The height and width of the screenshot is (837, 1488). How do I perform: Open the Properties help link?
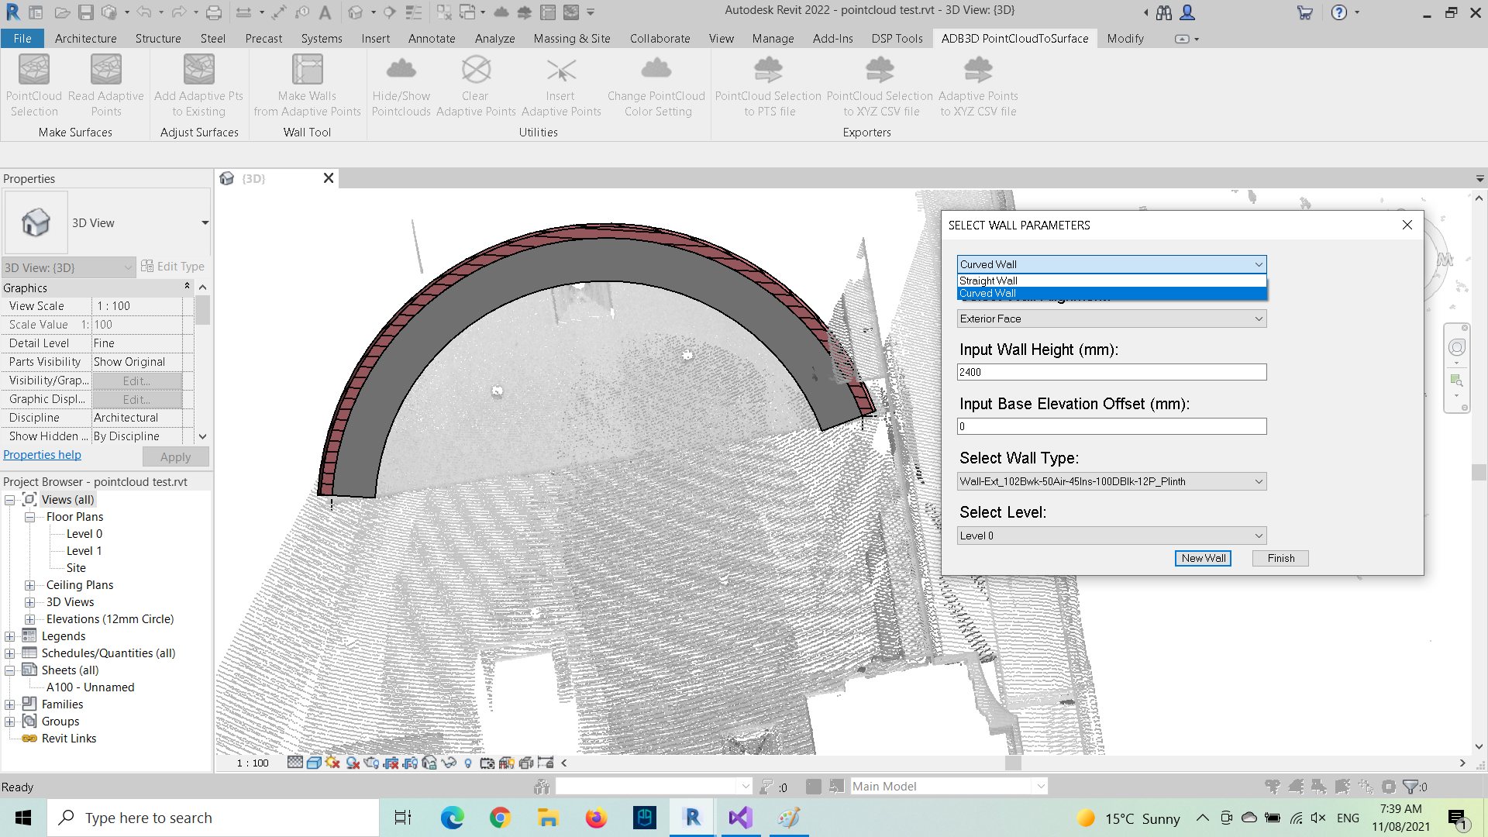point(42,455)
